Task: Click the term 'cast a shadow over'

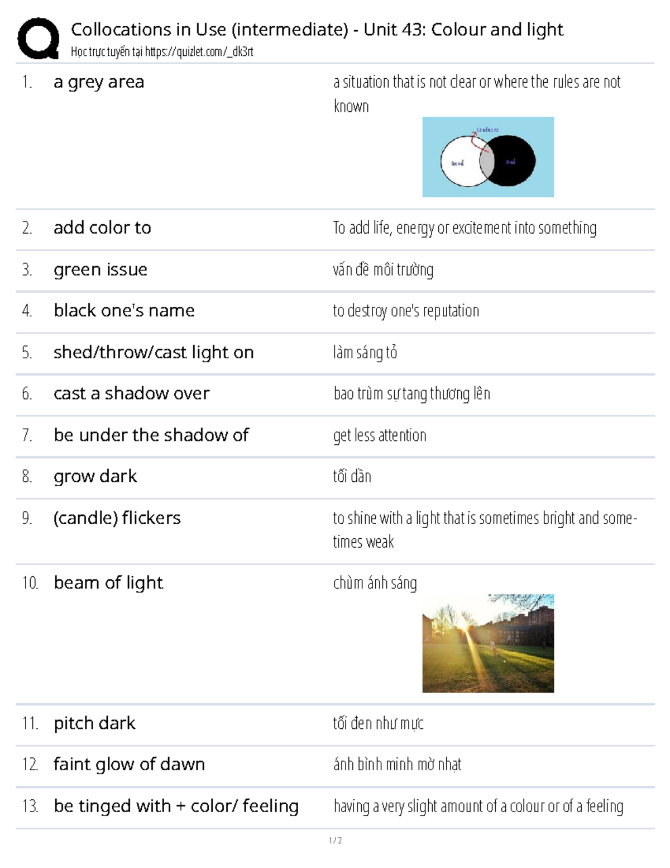Action: [x=131, y=393]
